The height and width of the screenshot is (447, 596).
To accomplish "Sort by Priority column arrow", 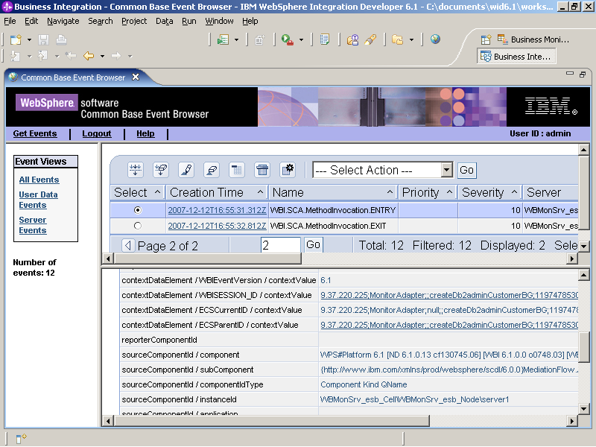I will (450, 192).
